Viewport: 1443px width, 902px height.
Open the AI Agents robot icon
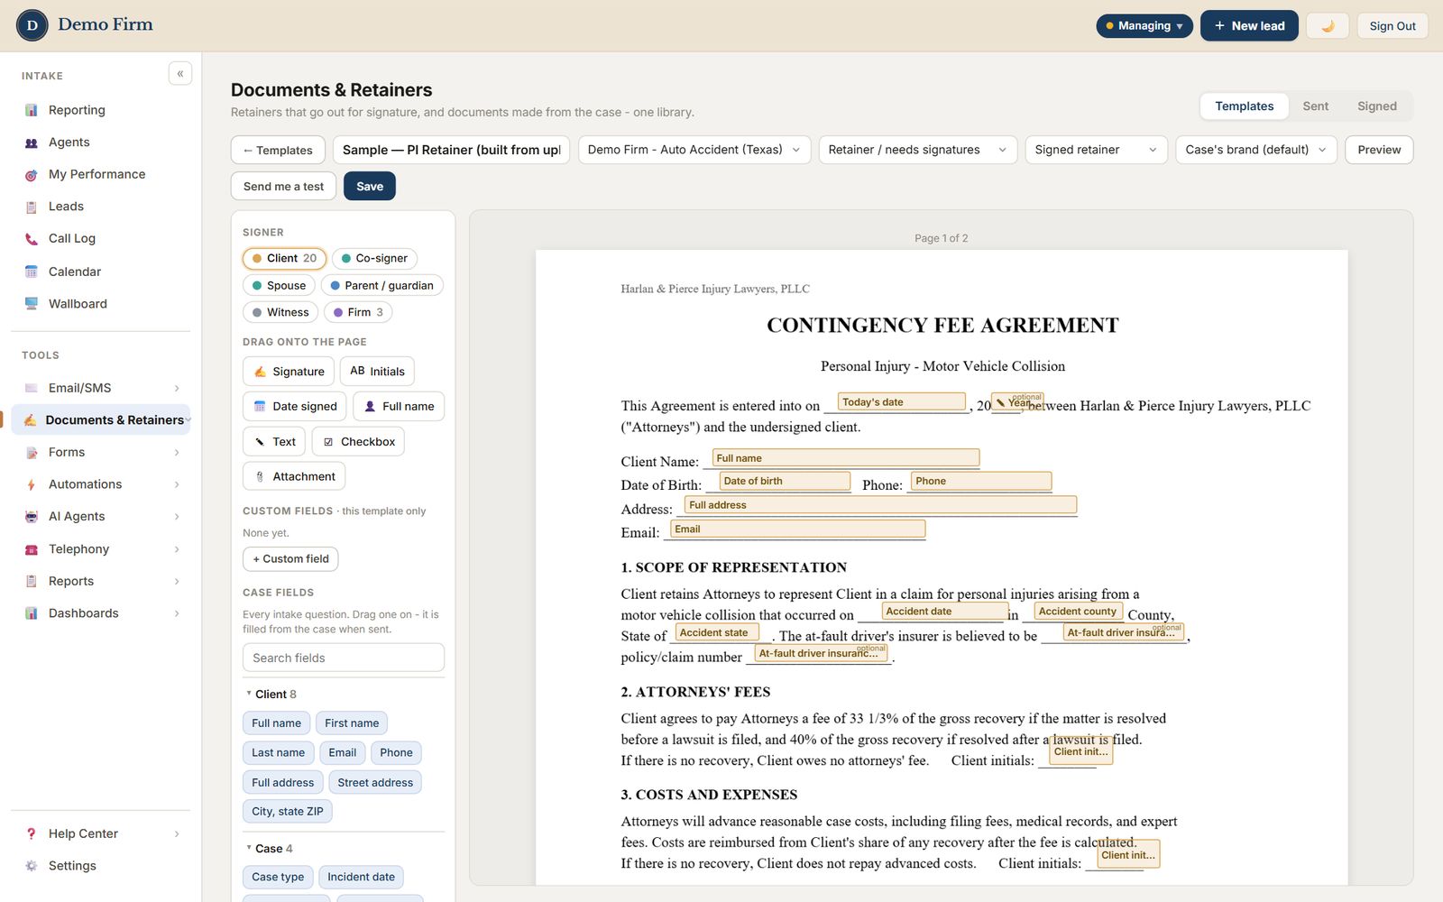(32, 517)
